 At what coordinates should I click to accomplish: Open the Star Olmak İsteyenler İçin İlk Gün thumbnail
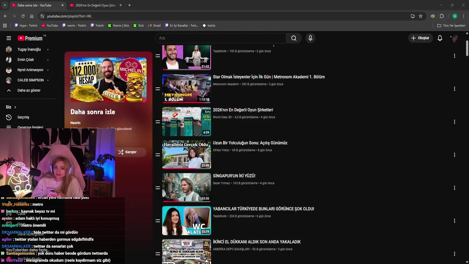187,88
